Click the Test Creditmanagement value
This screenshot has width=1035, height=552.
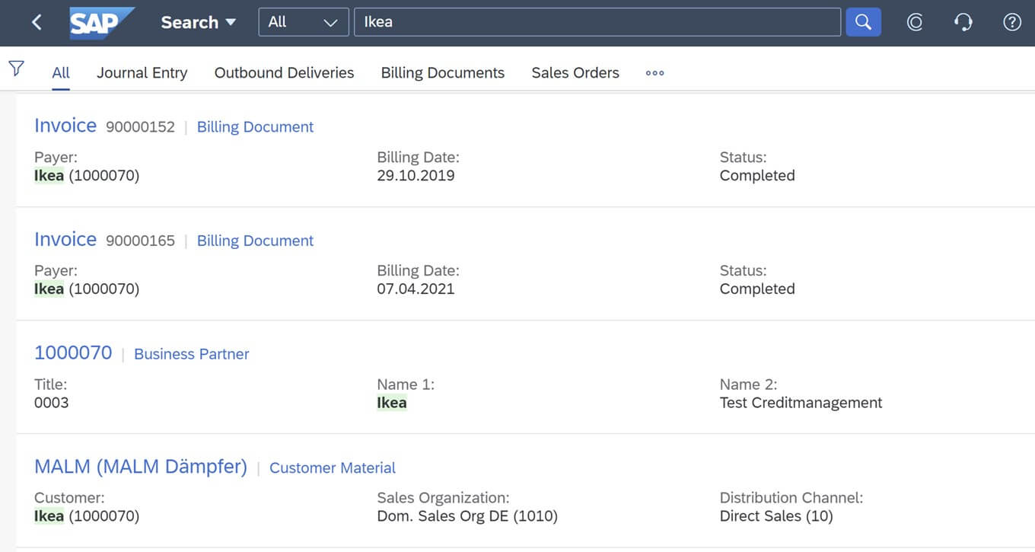pyautogui.click(x=801, y=403)
